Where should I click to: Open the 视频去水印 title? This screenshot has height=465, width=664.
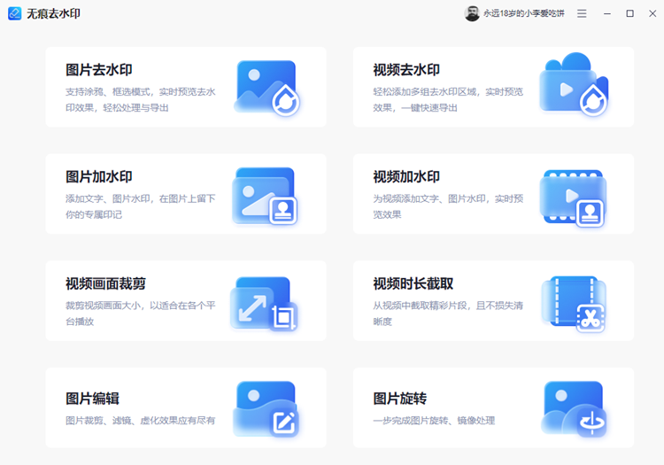pyautogui.click(x=406, y=70)
